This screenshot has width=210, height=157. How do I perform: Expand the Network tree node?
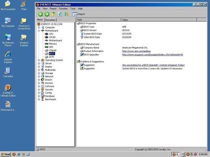click(39, 77)
